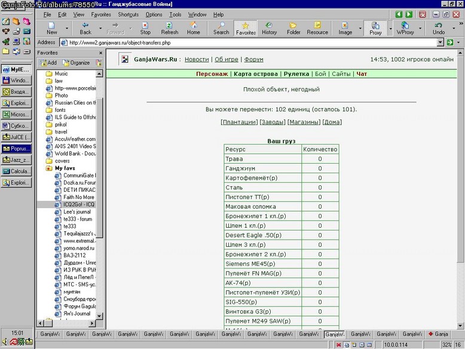Click the green previous-tab arrow icon

tap(399, 14)
